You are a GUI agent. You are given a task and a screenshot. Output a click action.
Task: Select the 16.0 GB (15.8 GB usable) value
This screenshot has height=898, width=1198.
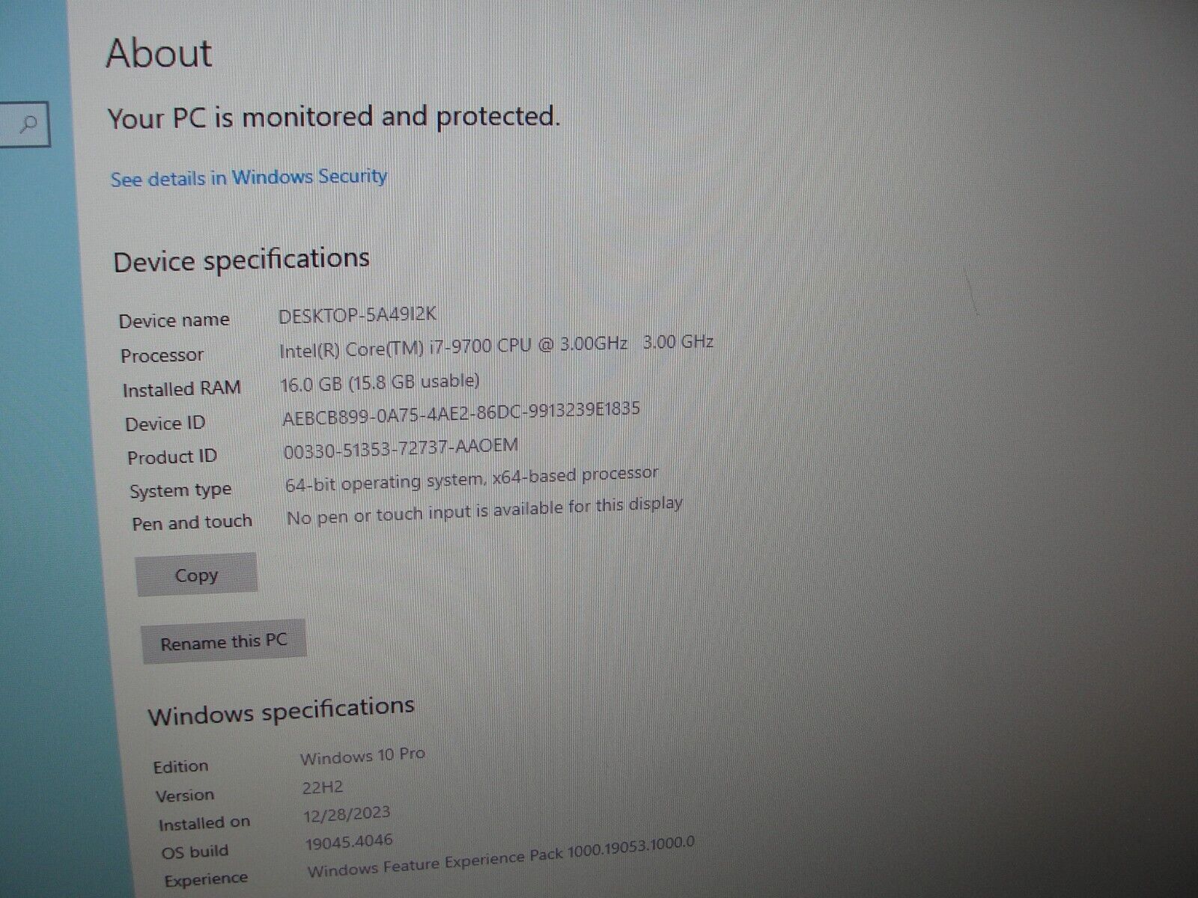(380, 382)
